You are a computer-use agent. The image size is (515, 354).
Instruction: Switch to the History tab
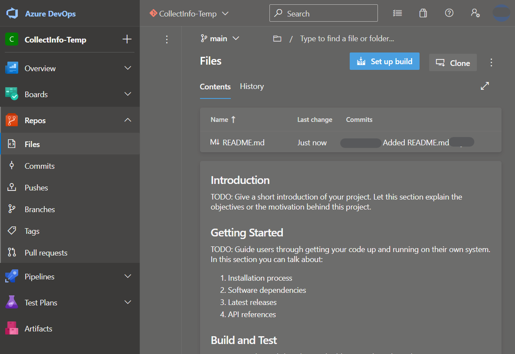252,86
